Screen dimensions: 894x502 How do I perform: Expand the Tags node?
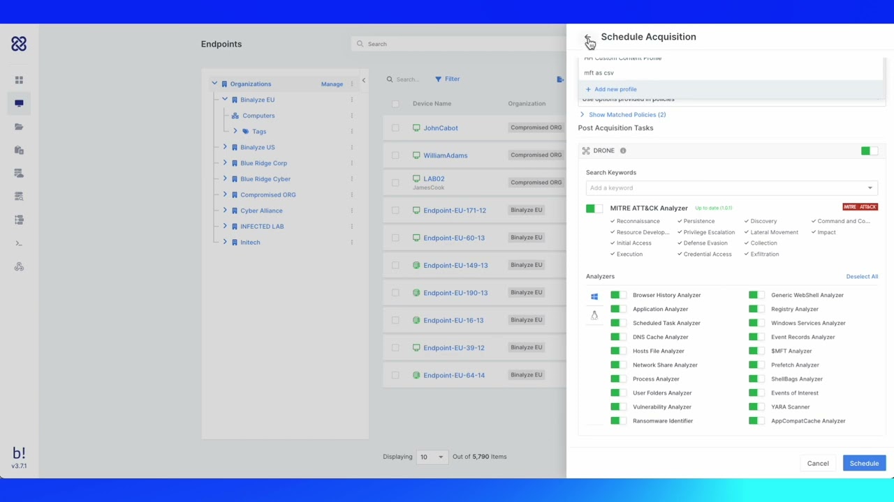tap(235, 131)
